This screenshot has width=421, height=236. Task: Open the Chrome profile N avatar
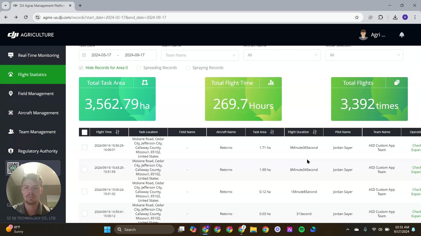point(405,17)
